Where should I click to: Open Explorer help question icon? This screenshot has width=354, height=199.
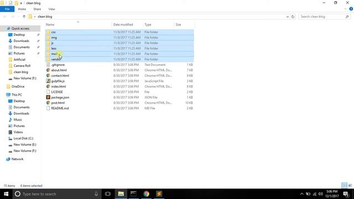[351, 9]
